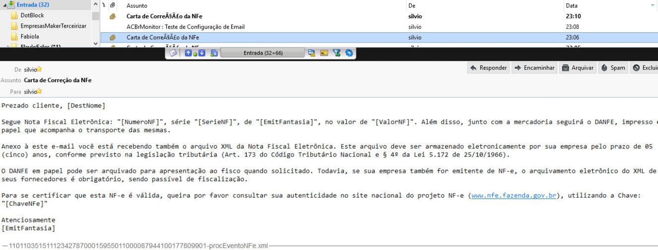The width and height of the screenshot is (658, 250).
Task: Sort messages by Data column
Action: 571,6
